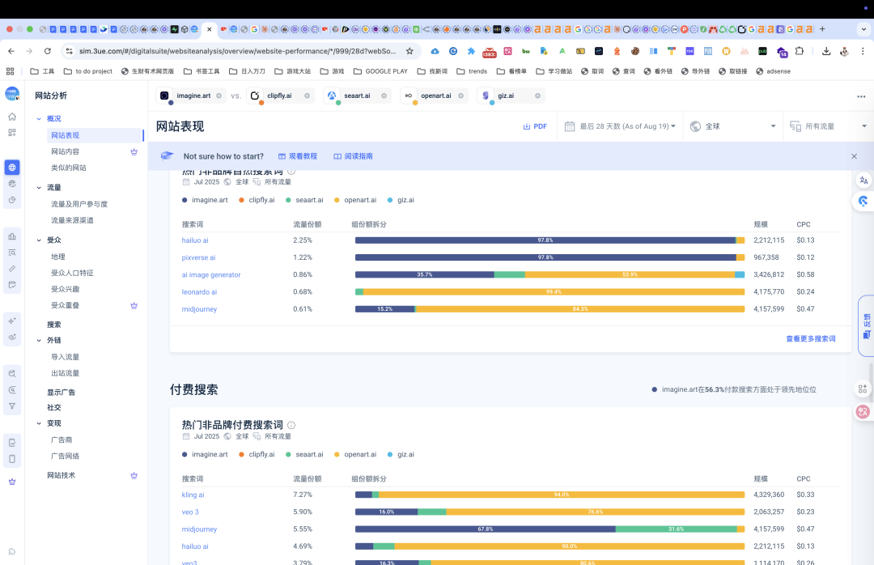Open 网站内容 in sidebar

point(66,151)
